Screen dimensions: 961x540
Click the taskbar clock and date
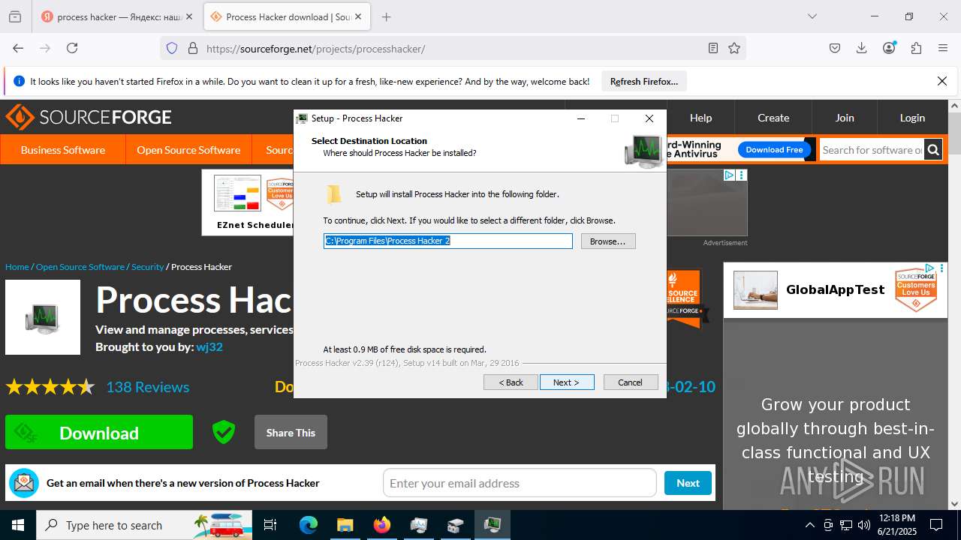coord(896,525)
